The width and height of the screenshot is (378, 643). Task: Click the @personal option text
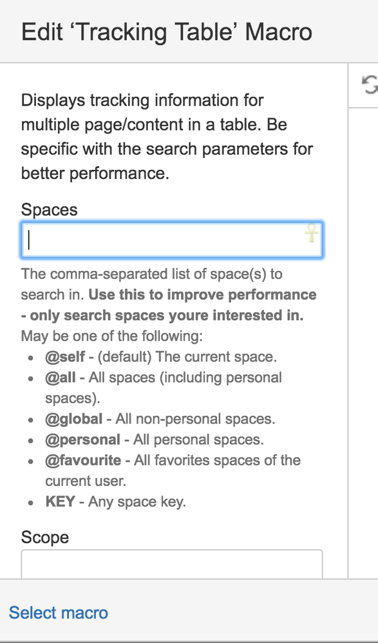point(82,440)
